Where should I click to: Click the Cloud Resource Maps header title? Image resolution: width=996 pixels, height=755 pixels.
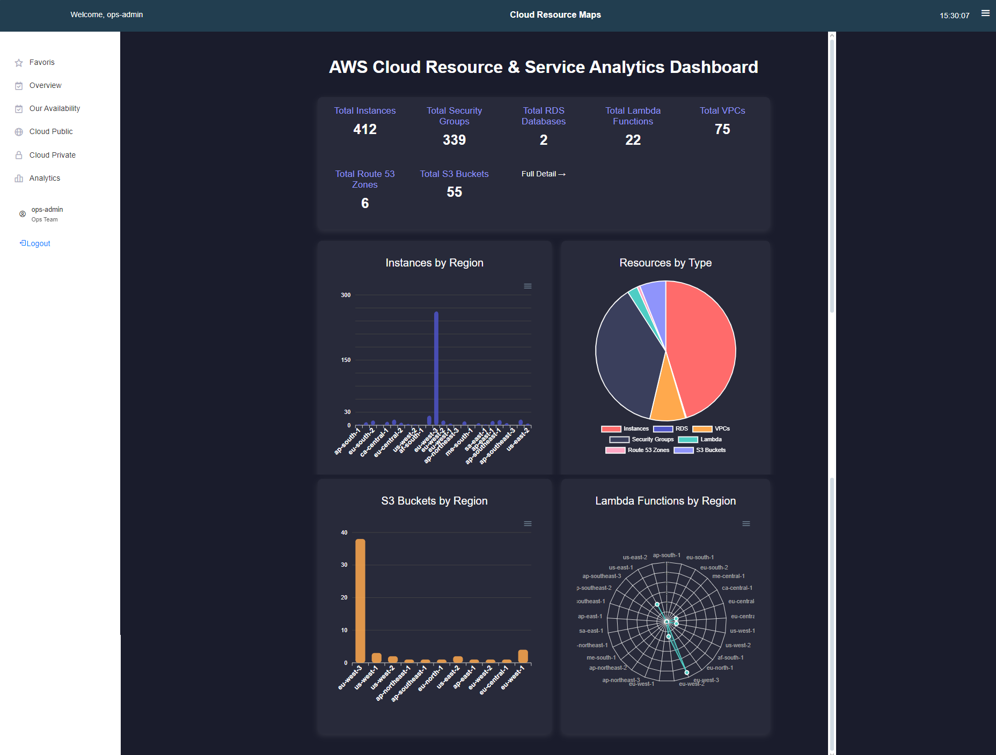point(555,14)
